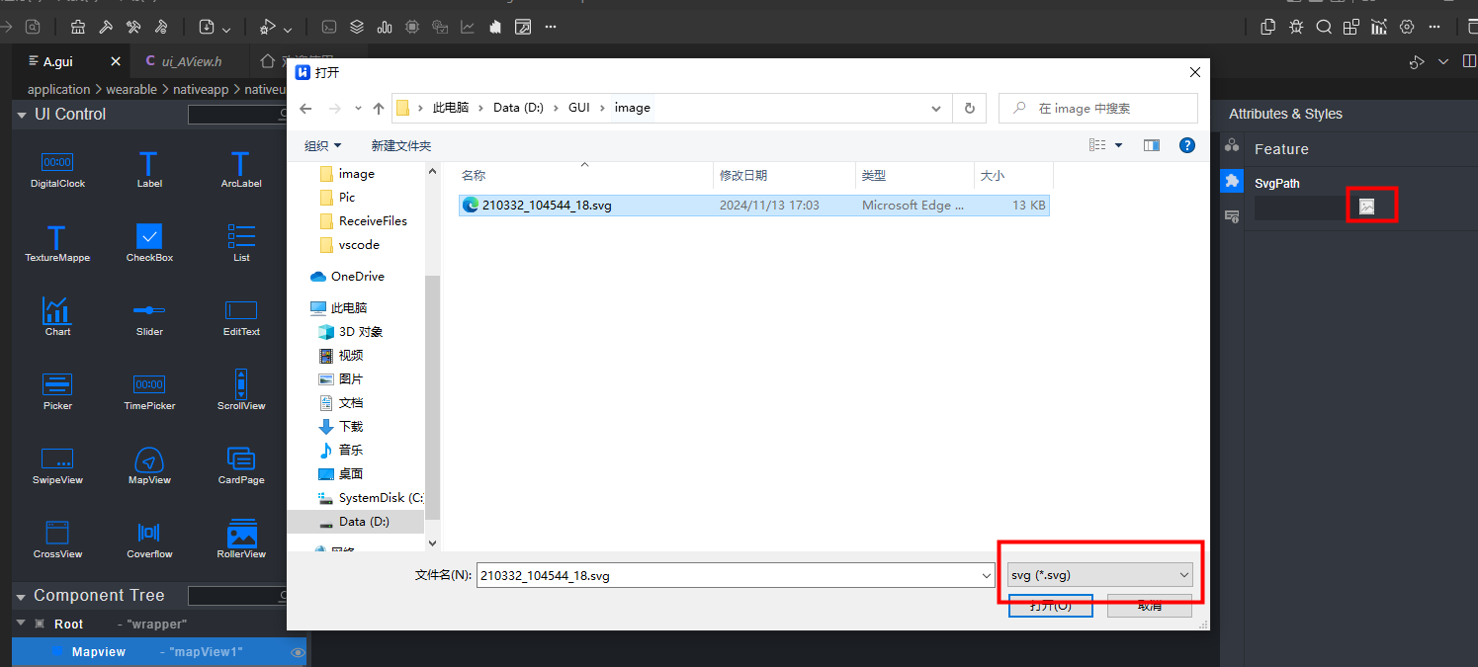Screen dimensions: 1478x667
Task: Select the SwipeView control icon
Action: tap(57, 460)
